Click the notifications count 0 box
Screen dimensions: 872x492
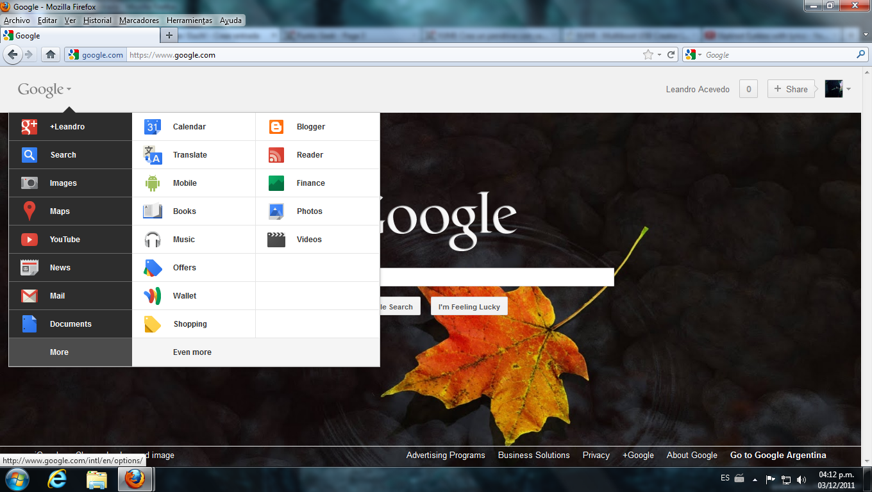click(x=748, y=89)
